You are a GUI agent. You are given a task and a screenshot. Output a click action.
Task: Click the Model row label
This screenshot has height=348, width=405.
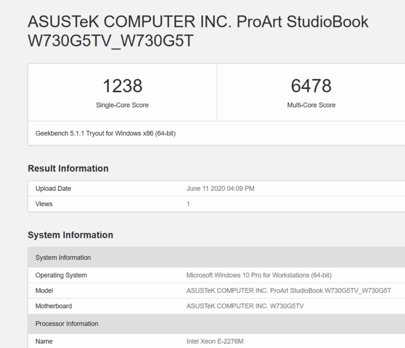(44, 290)
